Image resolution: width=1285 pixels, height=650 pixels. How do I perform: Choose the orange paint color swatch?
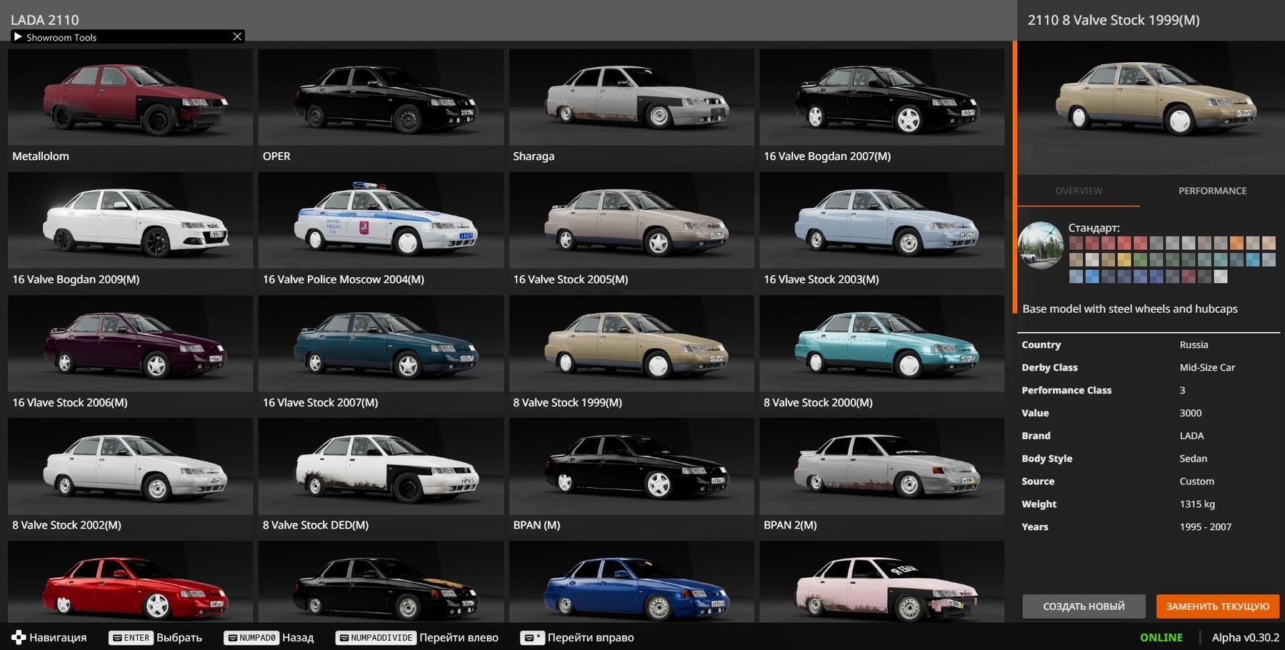click(1236, 244)
